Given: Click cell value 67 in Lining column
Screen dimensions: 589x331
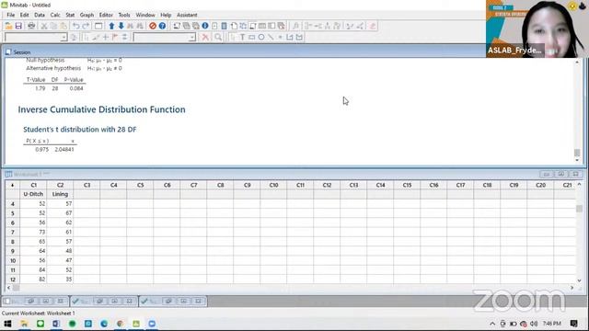Looking at the screenshot, I should 60,213.
